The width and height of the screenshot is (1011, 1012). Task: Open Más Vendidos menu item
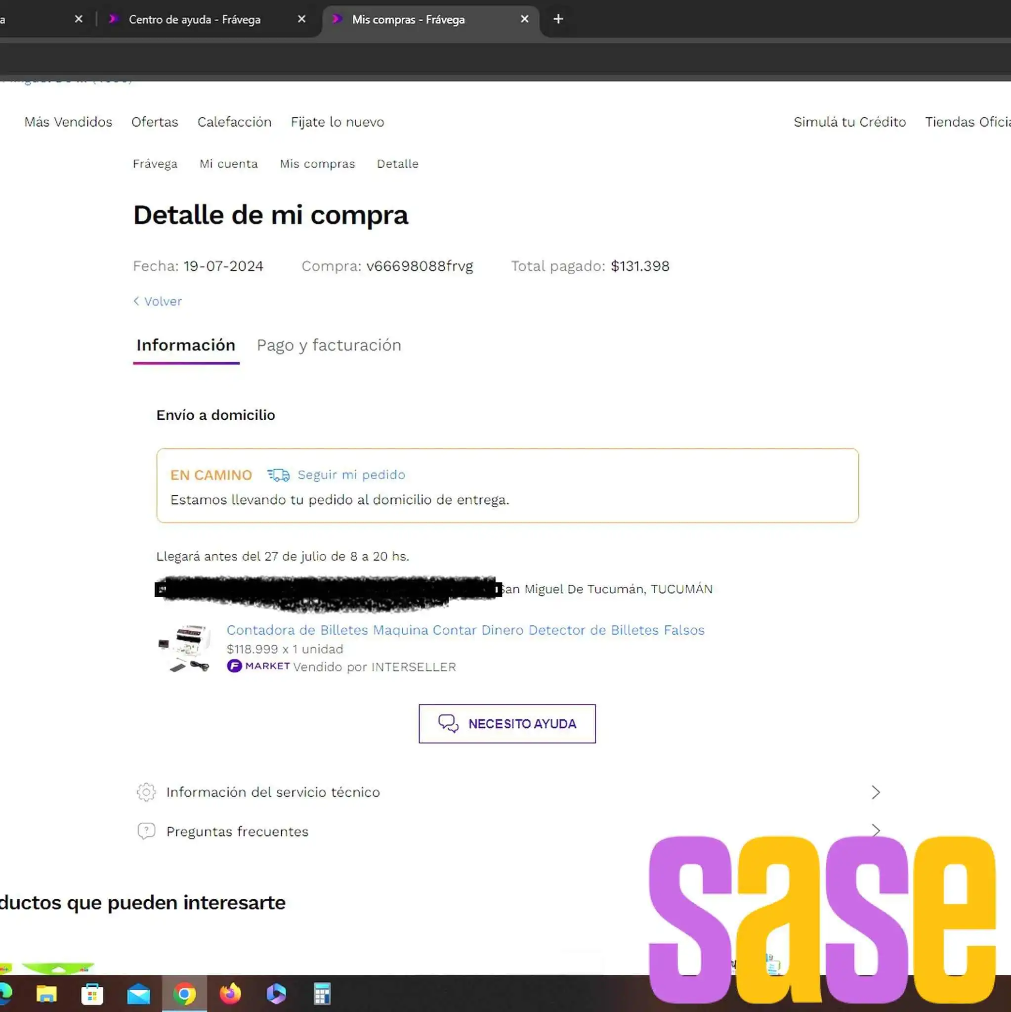coord(68,122)
